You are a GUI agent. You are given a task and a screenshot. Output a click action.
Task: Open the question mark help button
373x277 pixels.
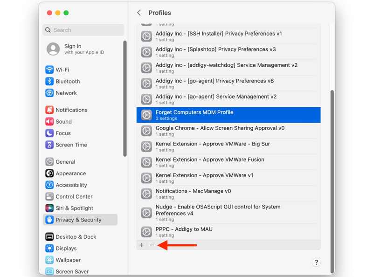tap(316, 262)
